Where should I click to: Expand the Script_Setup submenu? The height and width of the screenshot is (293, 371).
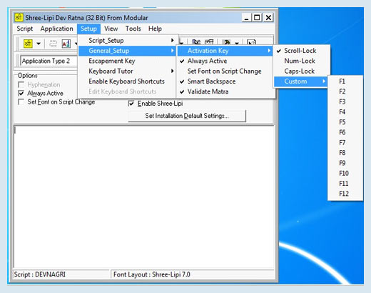tap(127, 41)
